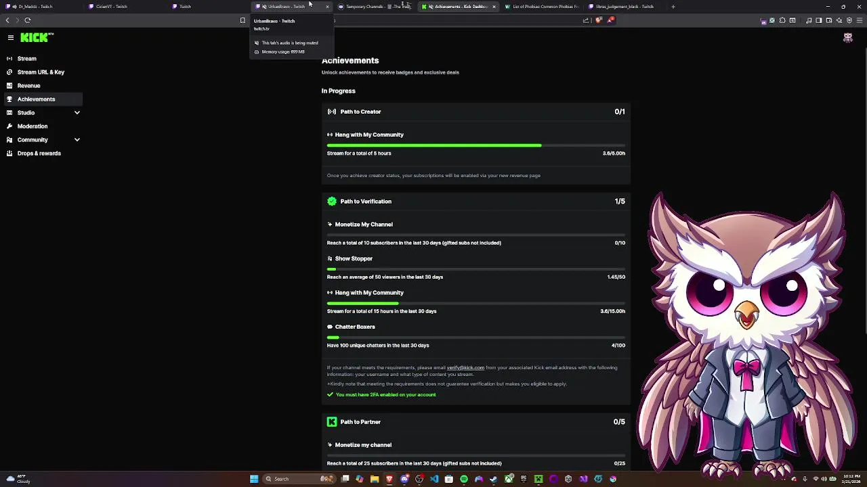867x487 pixels.
Task: Open the Brave wallet icon
Action: tap(828, 20)
